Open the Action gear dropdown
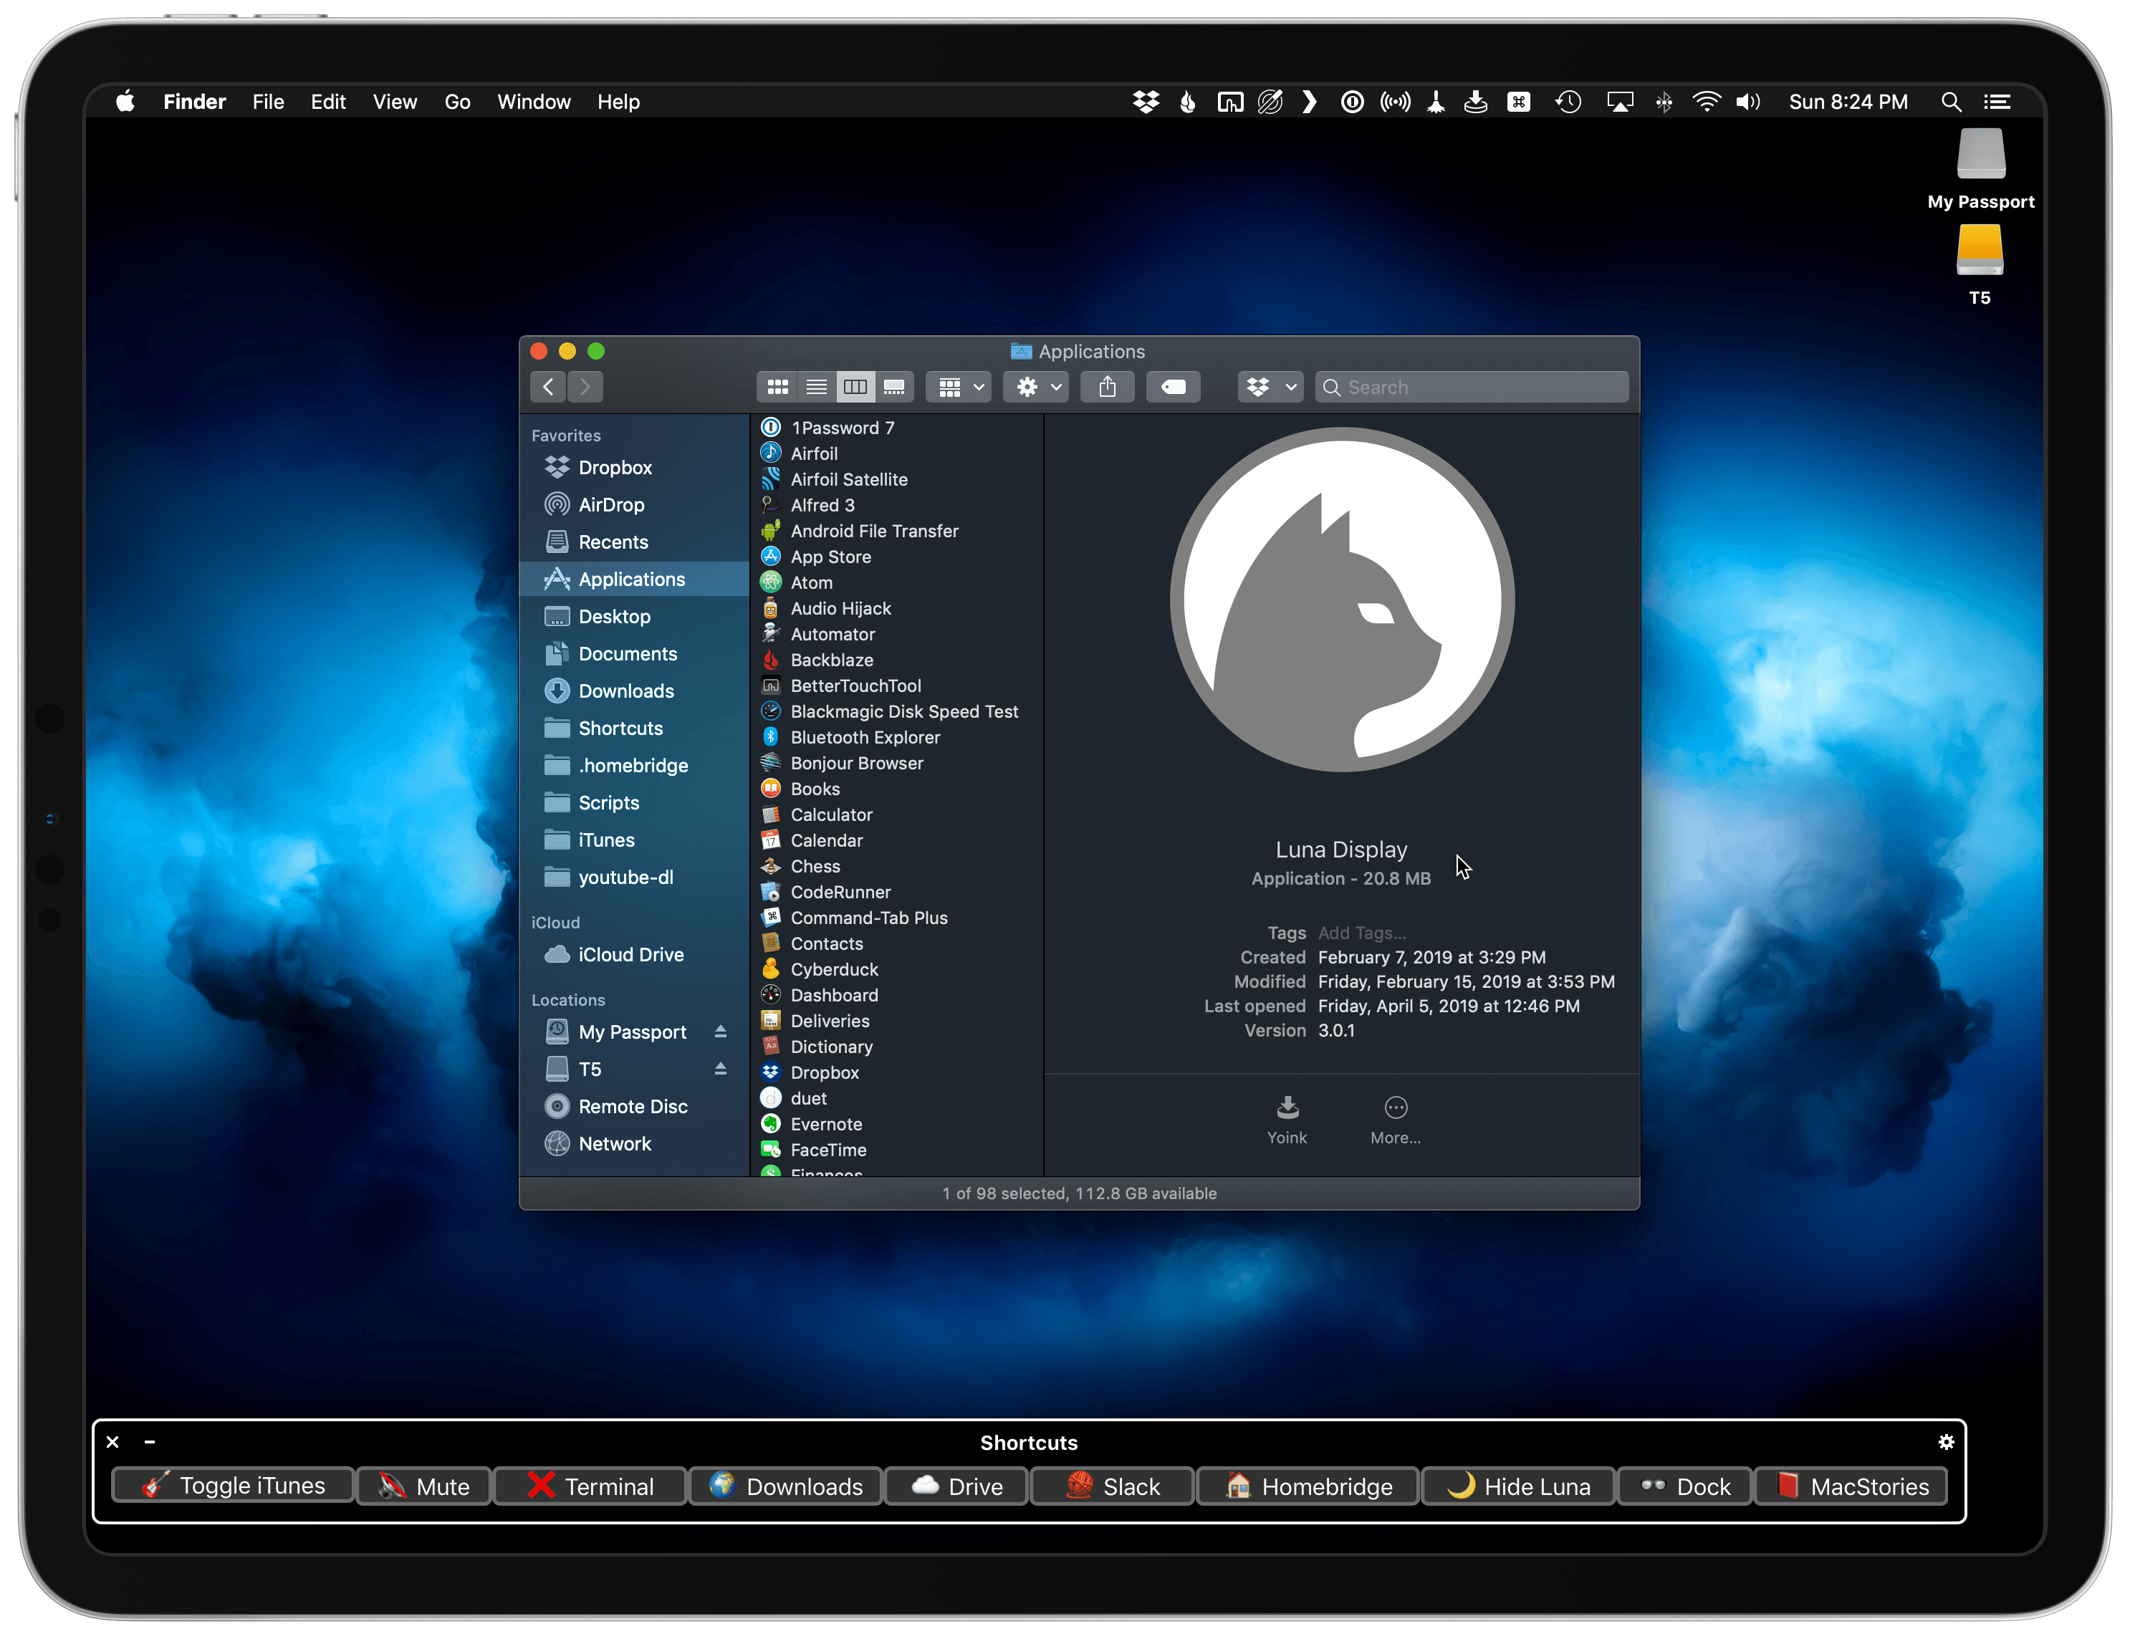Screen dimensions: 2130x1639 tap(1036, 386)
